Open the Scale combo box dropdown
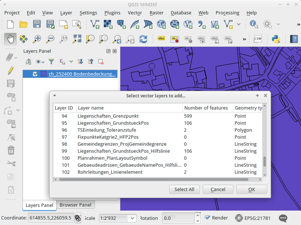 tap(132, 218)
